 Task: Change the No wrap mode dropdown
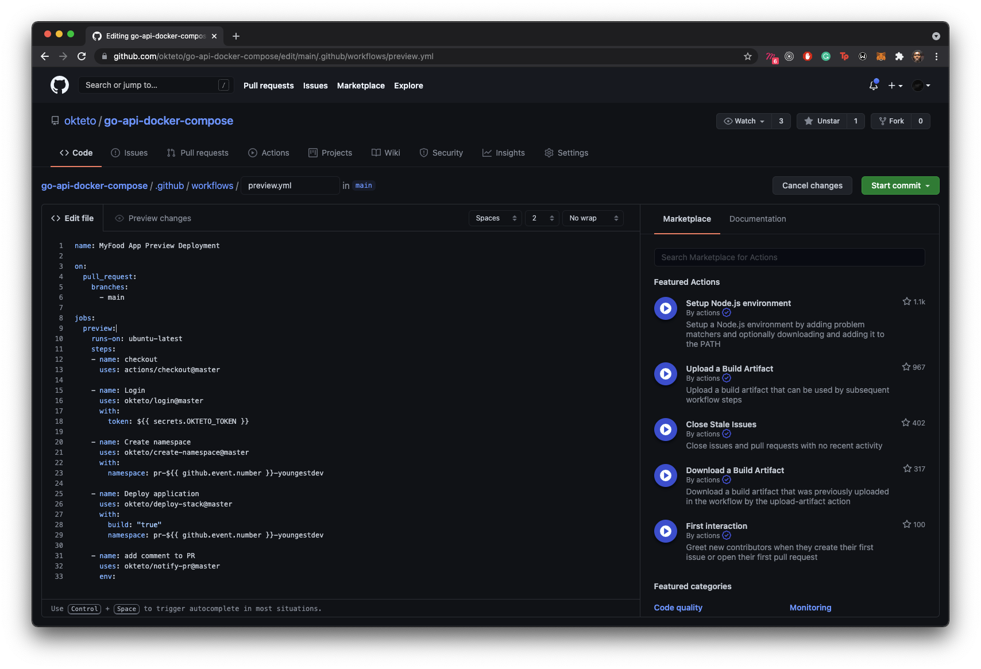pos(593,218)
